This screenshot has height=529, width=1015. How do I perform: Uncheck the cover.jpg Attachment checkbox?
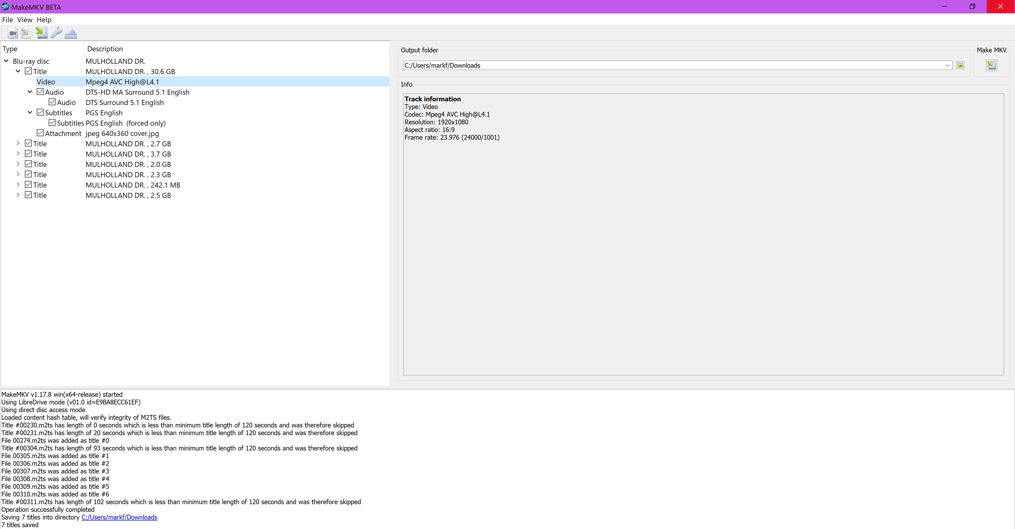pos(40,133)
